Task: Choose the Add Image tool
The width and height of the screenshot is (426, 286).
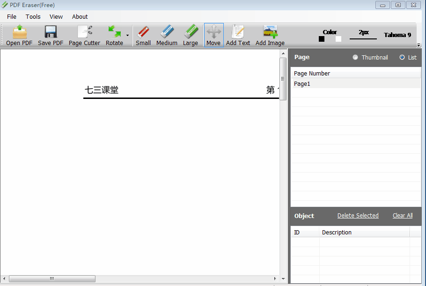Action: (x=270, y=35)
